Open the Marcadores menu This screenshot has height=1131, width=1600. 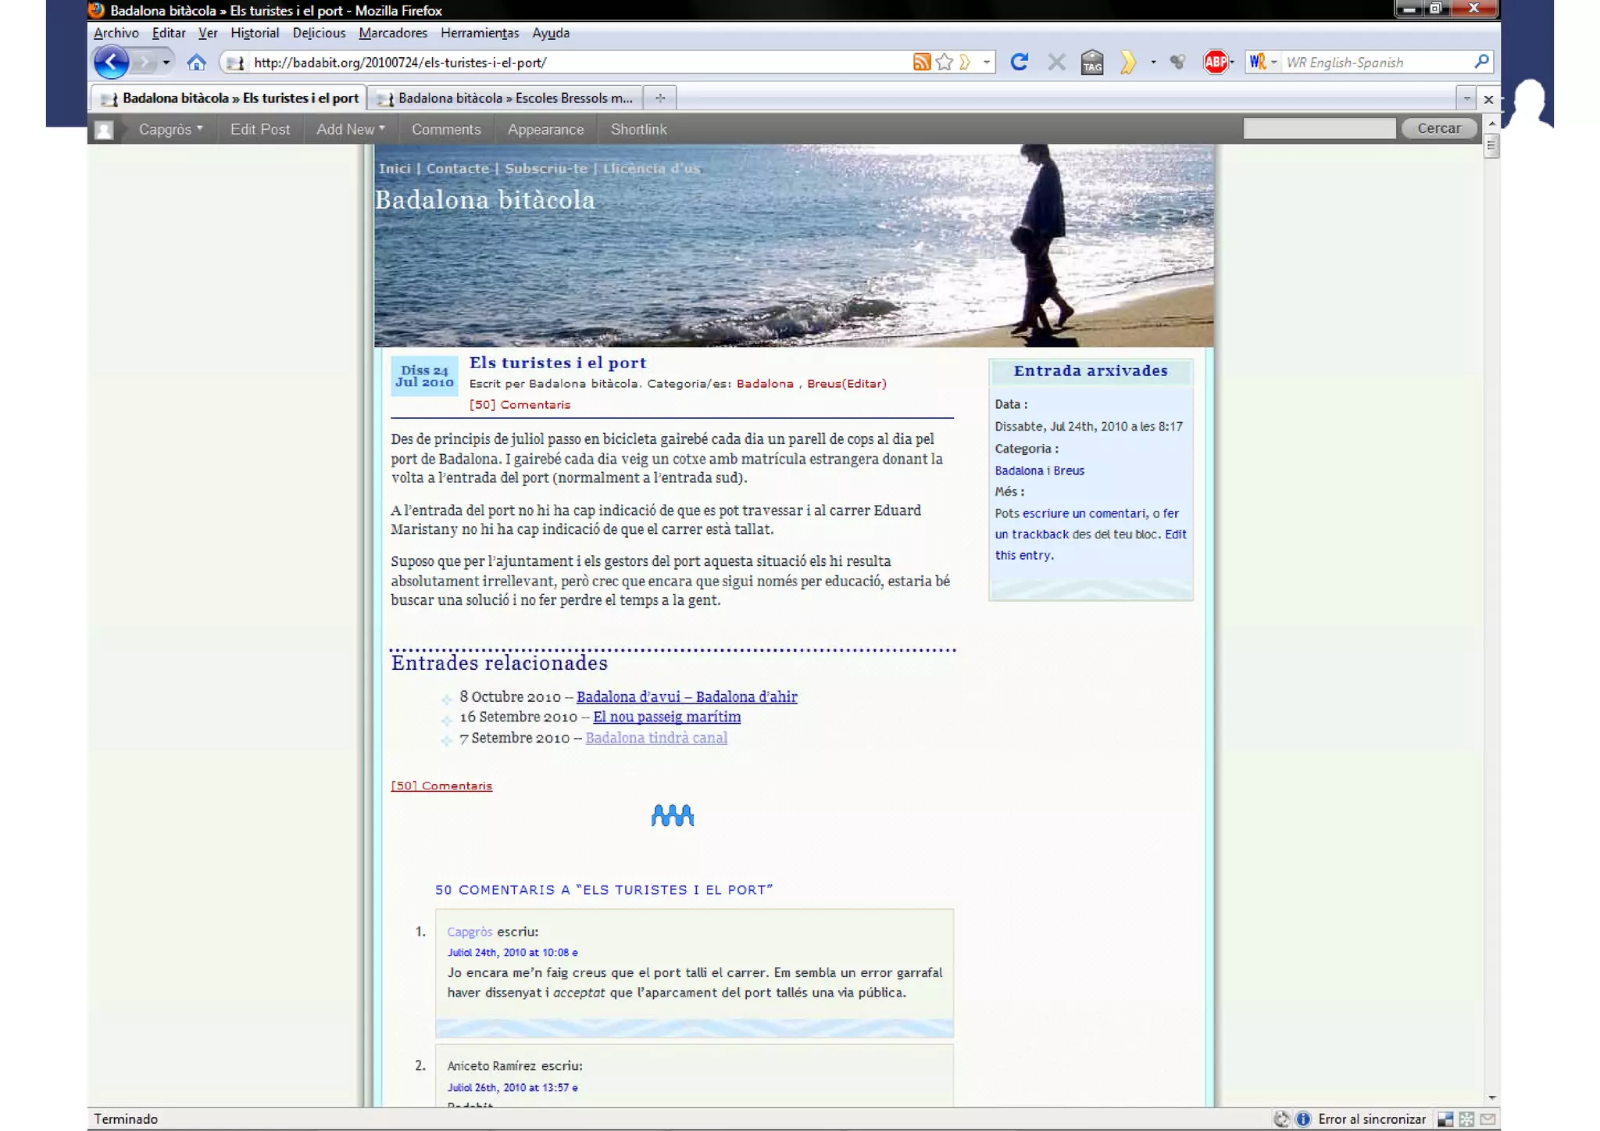click(393, 33)
